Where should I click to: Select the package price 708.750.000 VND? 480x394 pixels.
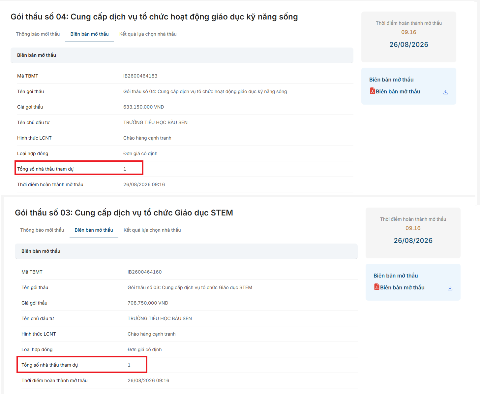click(x=148, y=303)
